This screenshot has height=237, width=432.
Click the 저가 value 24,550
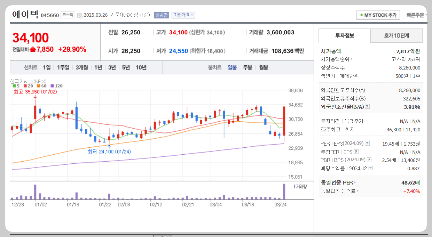click(179, 51)
